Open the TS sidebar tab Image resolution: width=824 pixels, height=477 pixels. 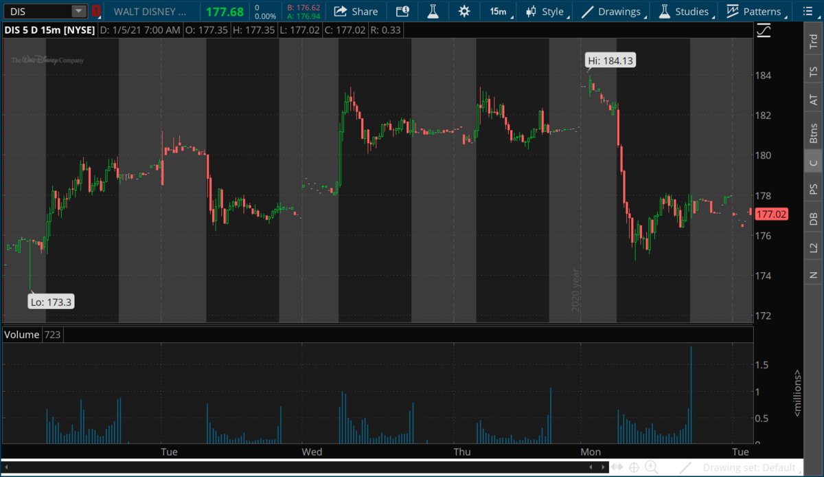814,71
